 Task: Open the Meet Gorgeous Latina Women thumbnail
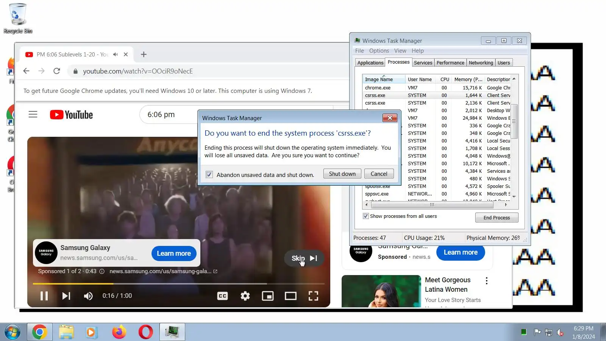coord(381,291)
